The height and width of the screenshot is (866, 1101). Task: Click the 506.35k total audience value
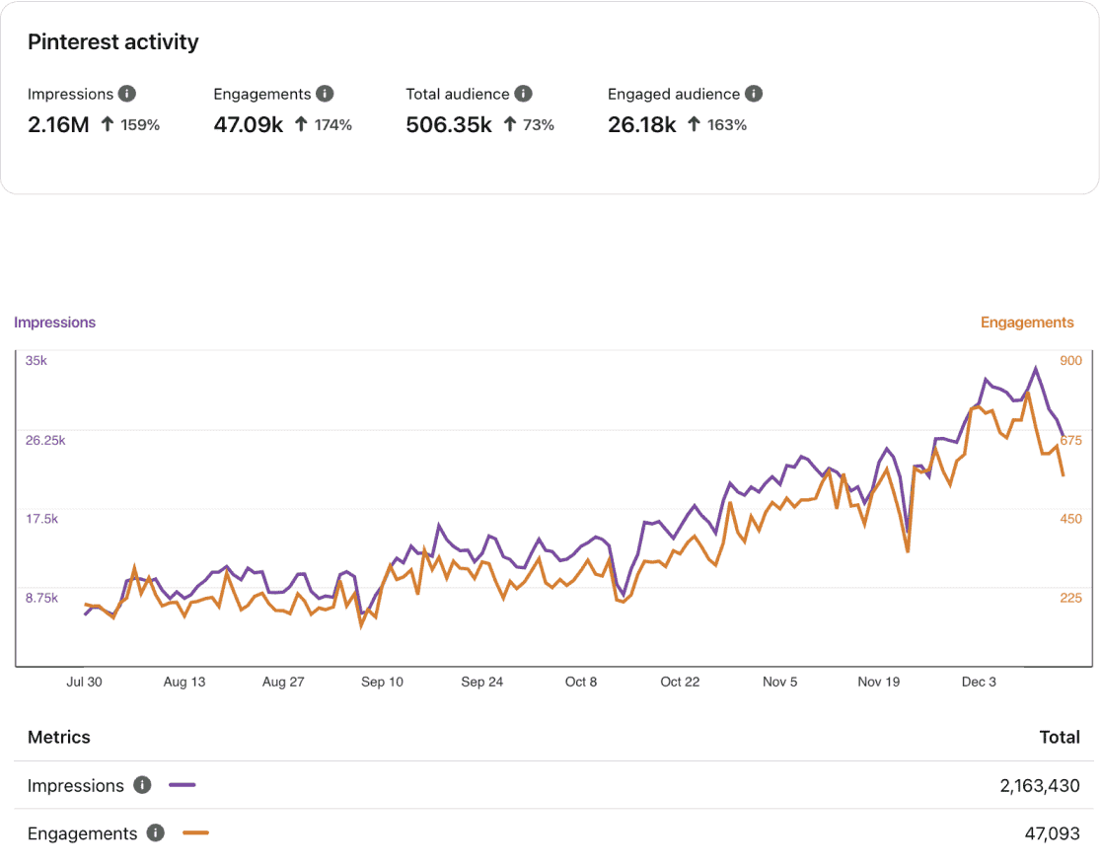tap(449, 124)
